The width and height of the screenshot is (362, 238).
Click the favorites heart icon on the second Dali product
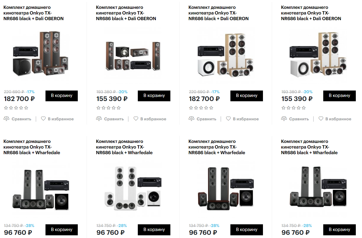[x=136, y=118]
